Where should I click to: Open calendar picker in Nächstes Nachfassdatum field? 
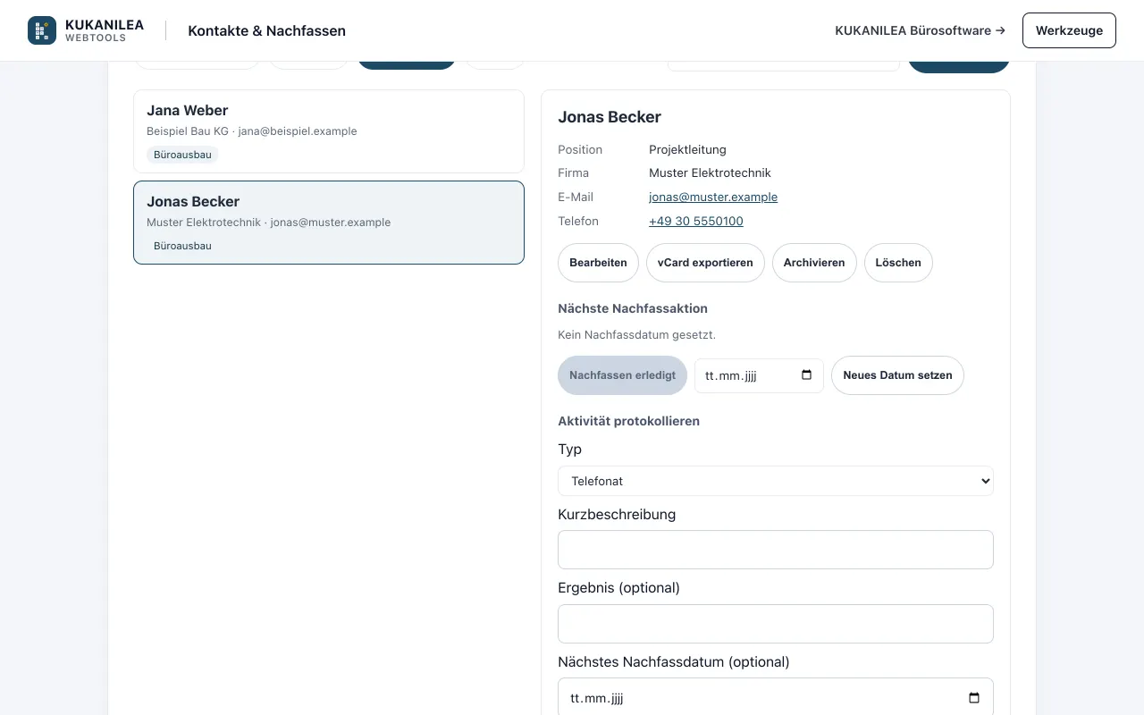[974, 698]
